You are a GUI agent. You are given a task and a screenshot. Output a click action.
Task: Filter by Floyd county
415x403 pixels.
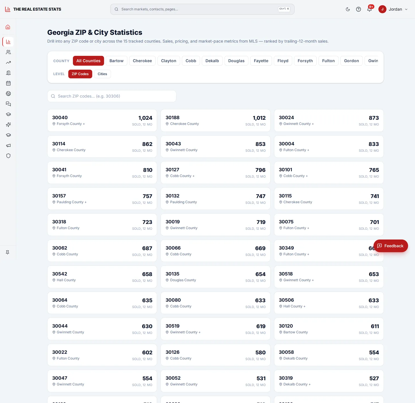click(x=283, y=61)
